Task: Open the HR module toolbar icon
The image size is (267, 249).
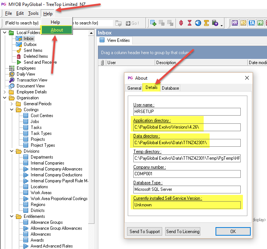Action: (x=235, y=23)
